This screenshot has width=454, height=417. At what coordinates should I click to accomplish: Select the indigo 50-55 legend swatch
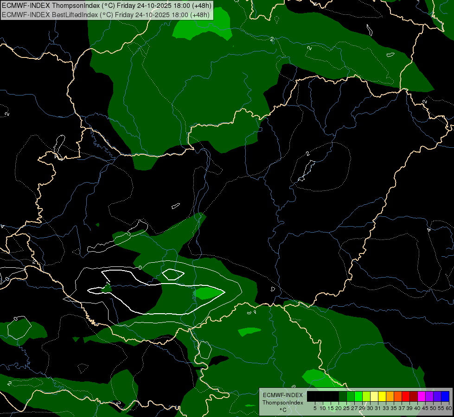pos(437,396)
